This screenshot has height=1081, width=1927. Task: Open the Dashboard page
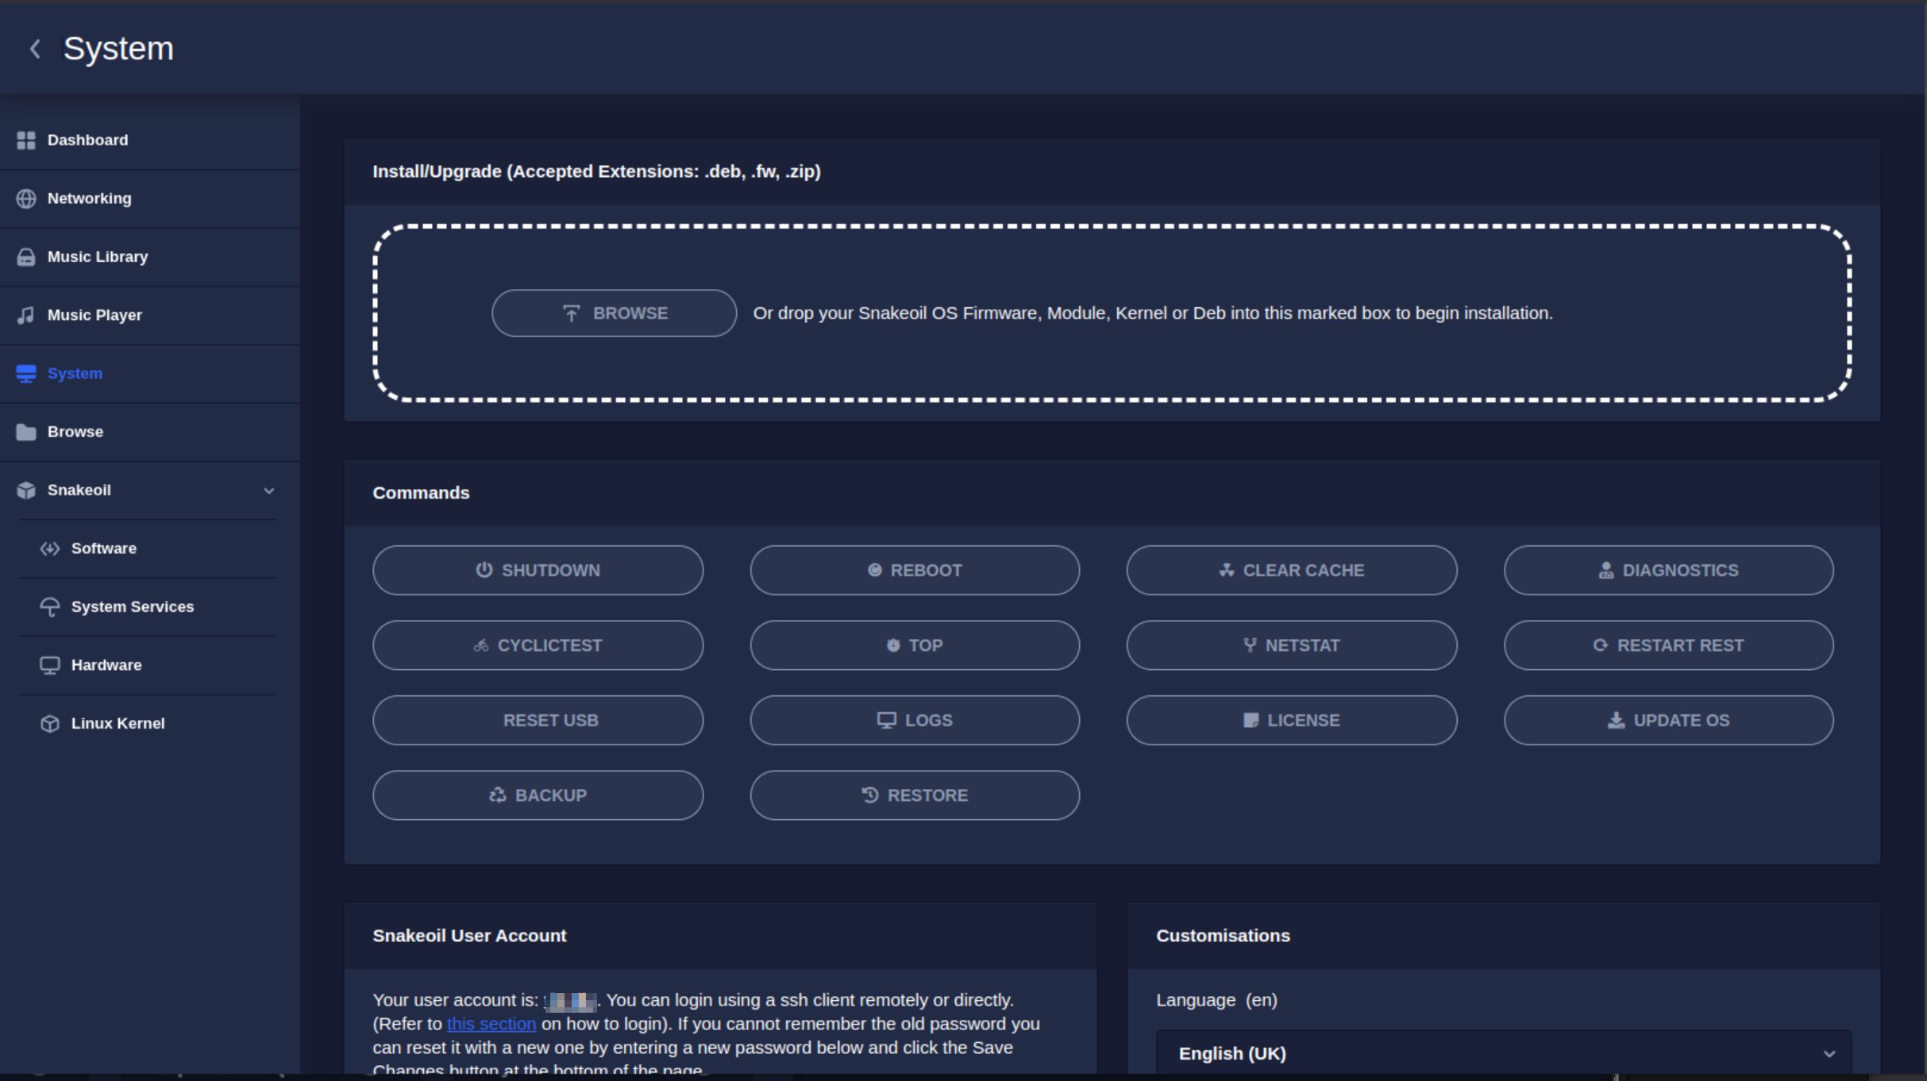150,140
